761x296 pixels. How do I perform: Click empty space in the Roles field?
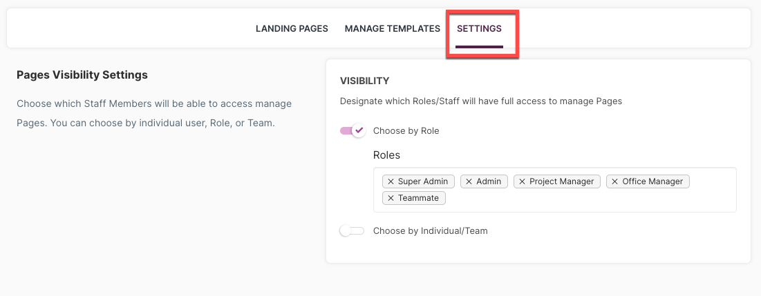coord(583,199)
